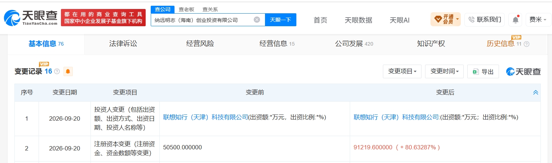This screenshot has width=552, height=163.
Task: Clear the search box with the X icon
Action: (x=257, y=20)
